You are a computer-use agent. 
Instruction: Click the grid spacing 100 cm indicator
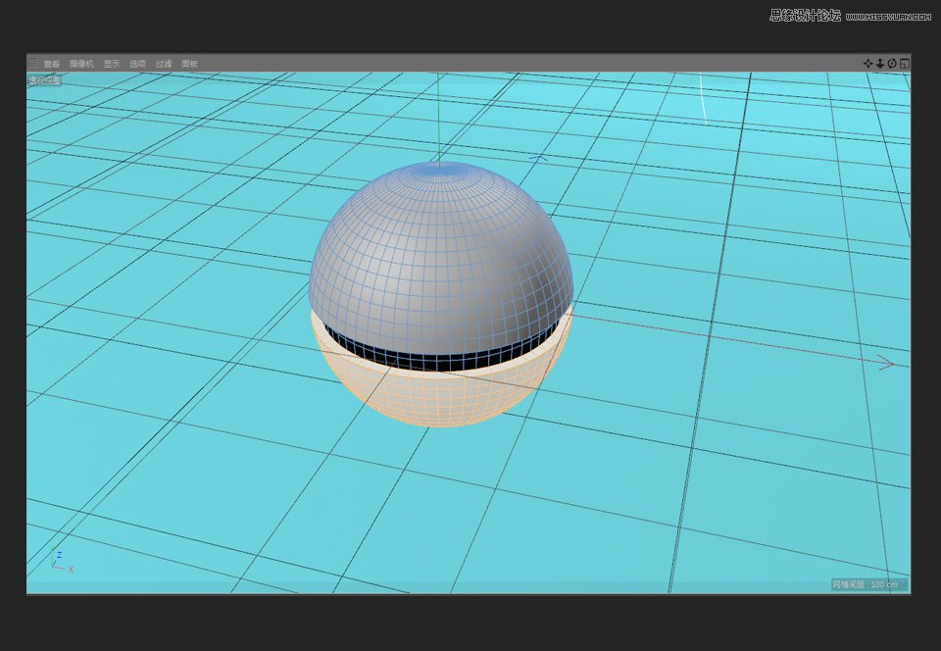[x=867, y=583]
